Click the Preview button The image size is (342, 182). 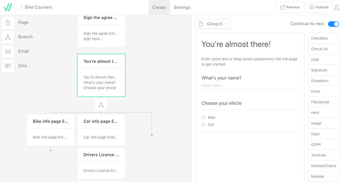tap(290, 7)
